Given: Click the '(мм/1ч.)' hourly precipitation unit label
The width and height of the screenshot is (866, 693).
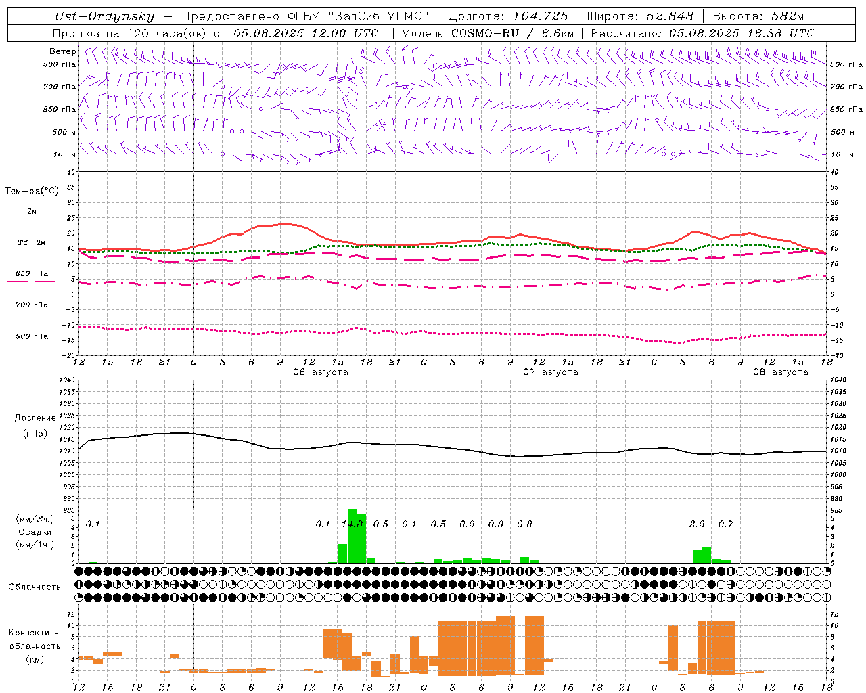Looking at the screenshot, I should coord(35,545).
